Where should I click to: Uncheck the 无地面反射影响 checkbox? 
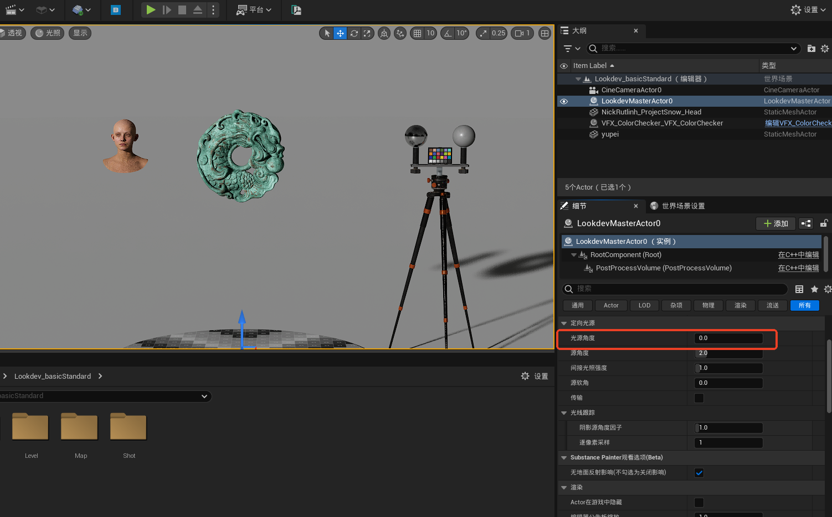(699, 473)
